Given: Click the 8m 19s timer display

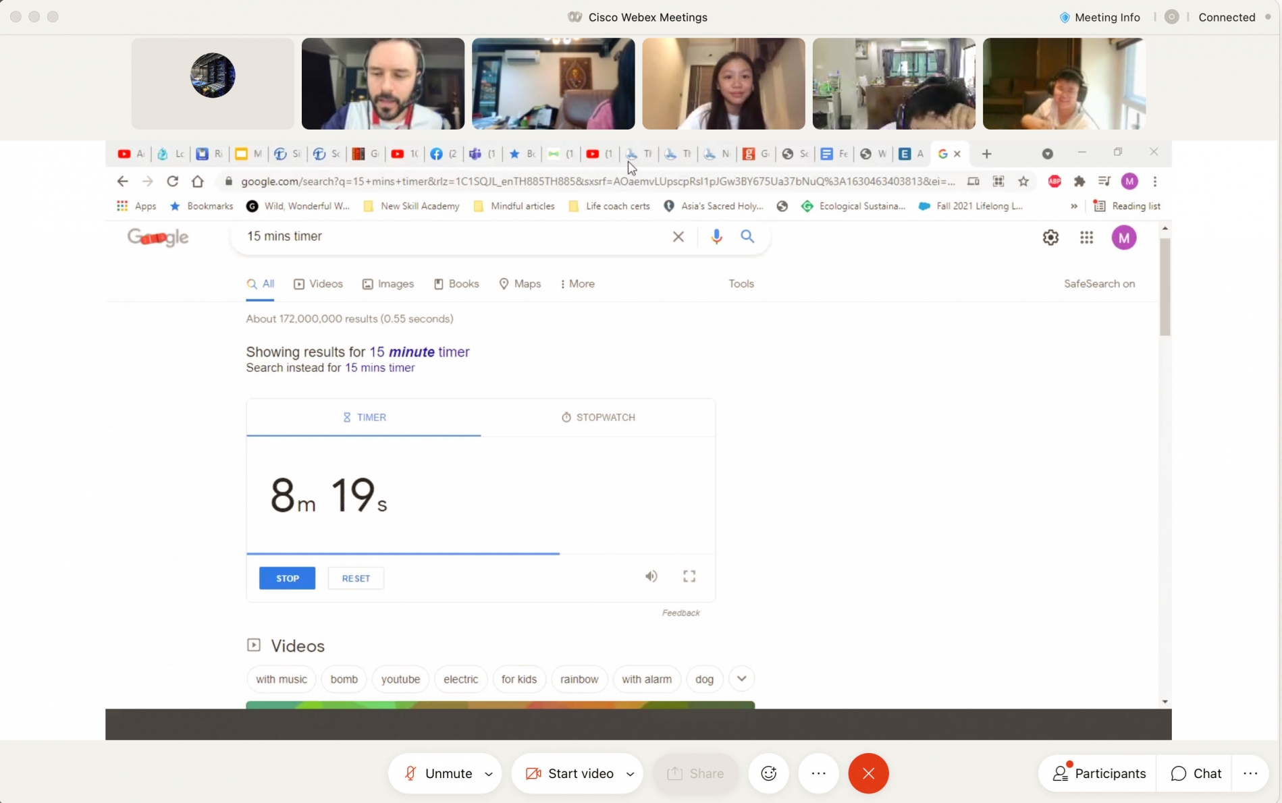Looking at the screenshot, I should (x=328, y=495).
